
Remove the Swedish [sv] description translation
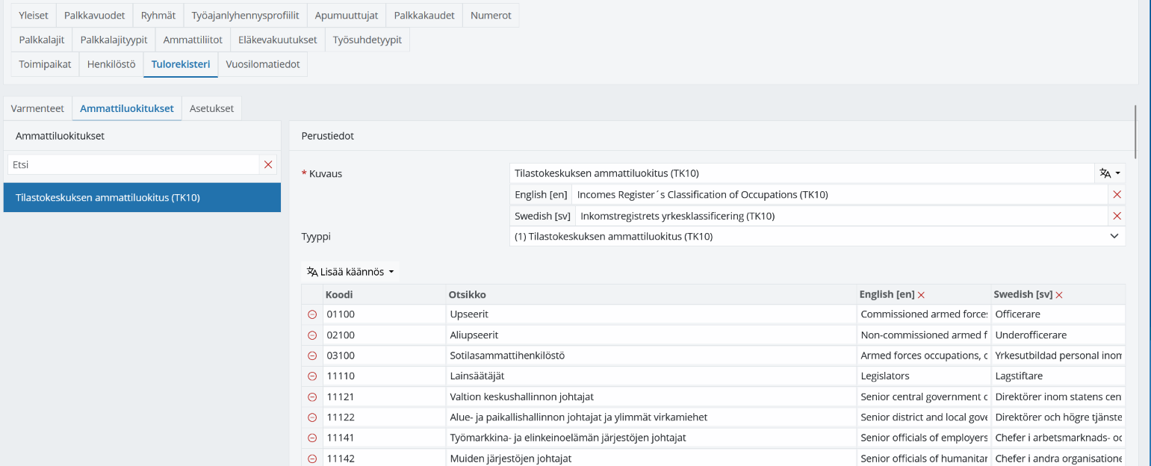click(1117, 216)
